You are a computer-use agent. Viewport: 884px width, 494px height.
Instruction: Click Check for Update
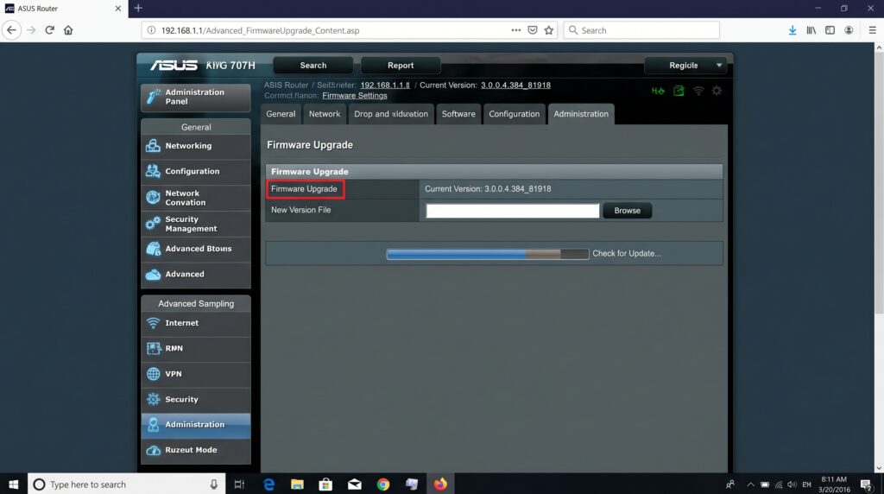[627, 254]
